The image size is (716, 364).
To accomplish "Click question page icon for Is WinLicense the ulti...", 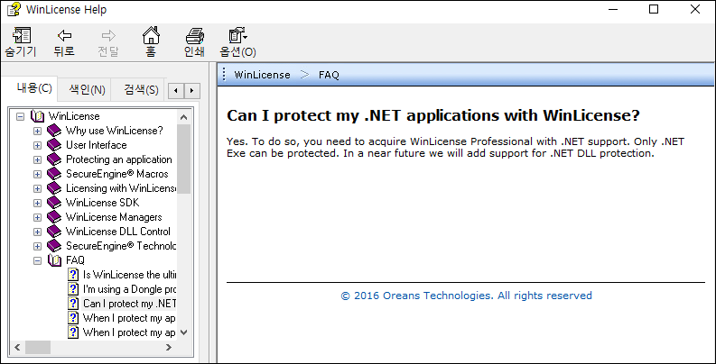I will [x=73, y=275].
